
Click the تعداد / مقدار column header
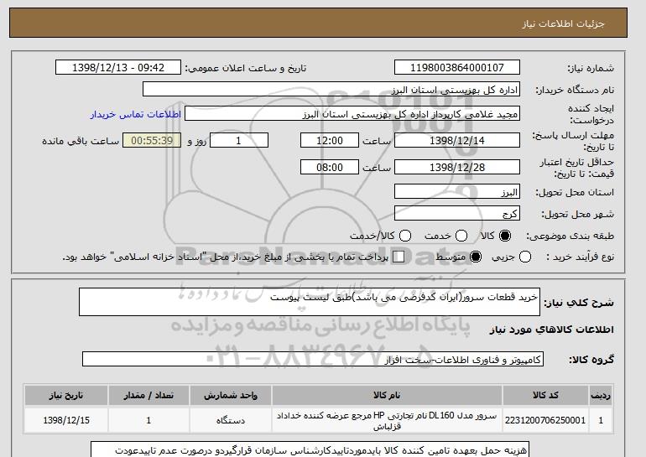click(x=148, y=395)
